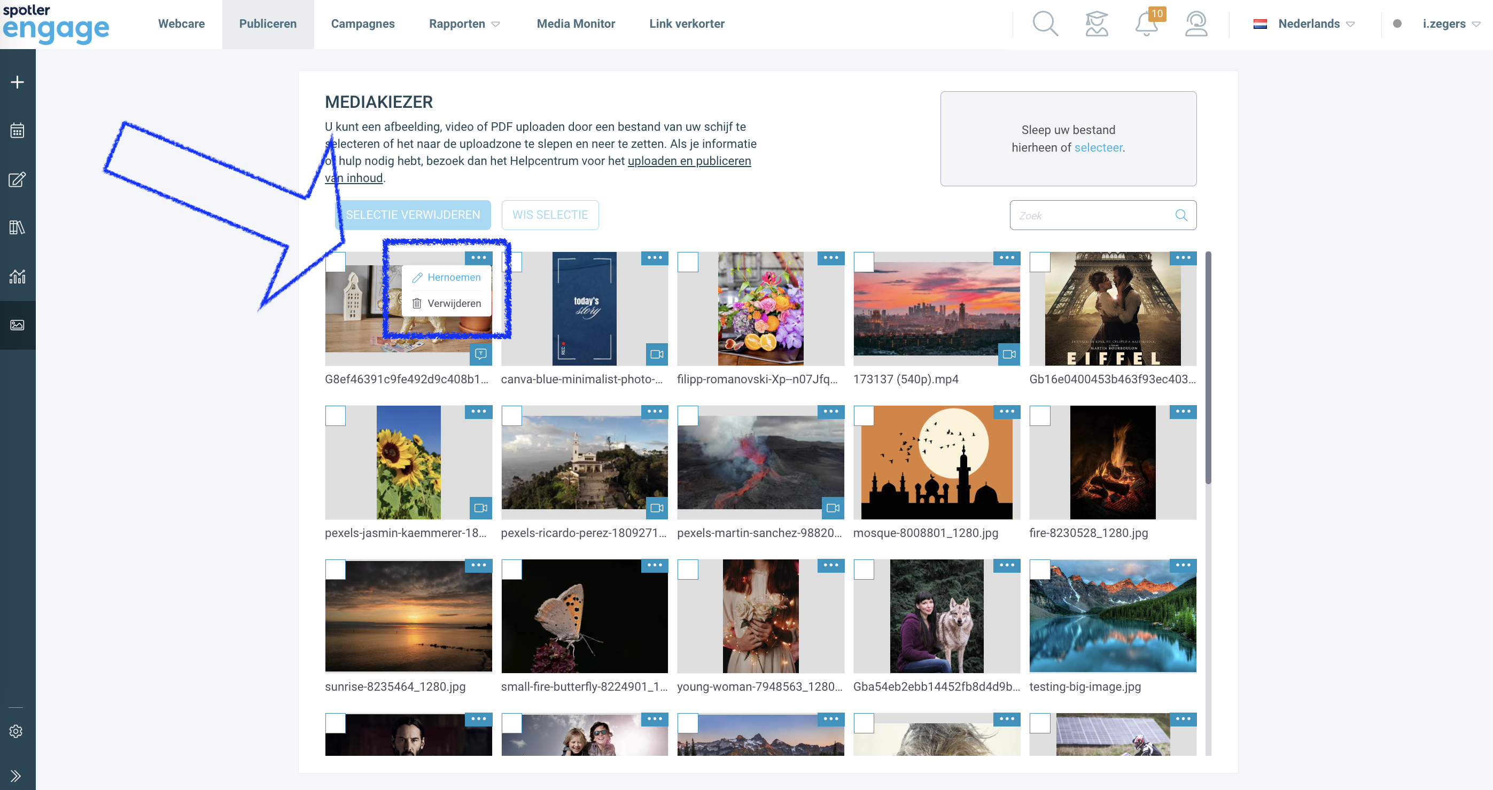Click video icon on pexels-jasmin-kaemmerer thumbnail

pos(480,508)
